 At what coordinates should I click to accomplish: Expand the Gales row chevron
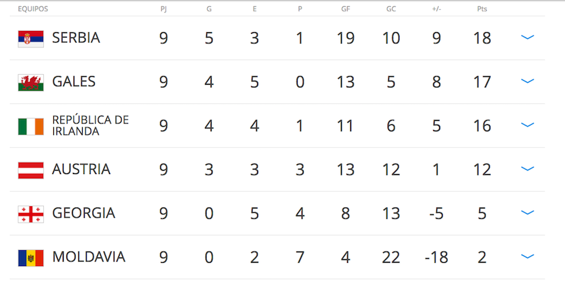point(527,81)
